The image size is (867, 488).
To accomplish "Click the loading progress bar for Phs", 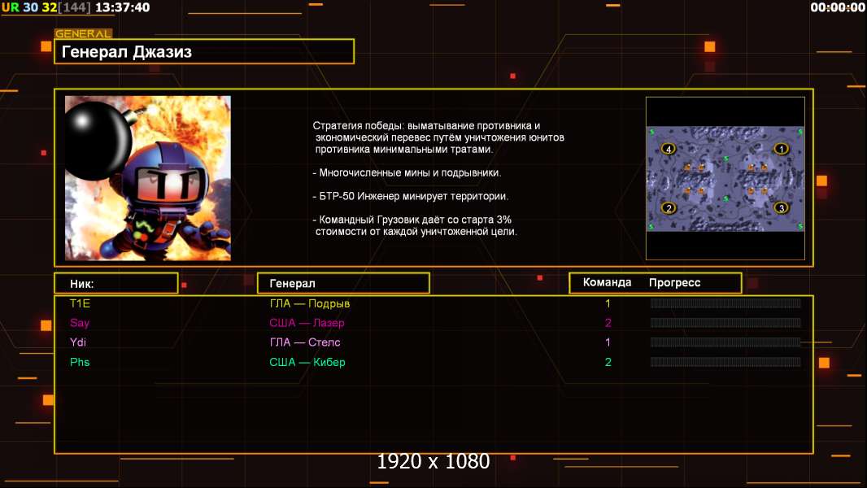I will pyautogui.click(x=725, y=362).
